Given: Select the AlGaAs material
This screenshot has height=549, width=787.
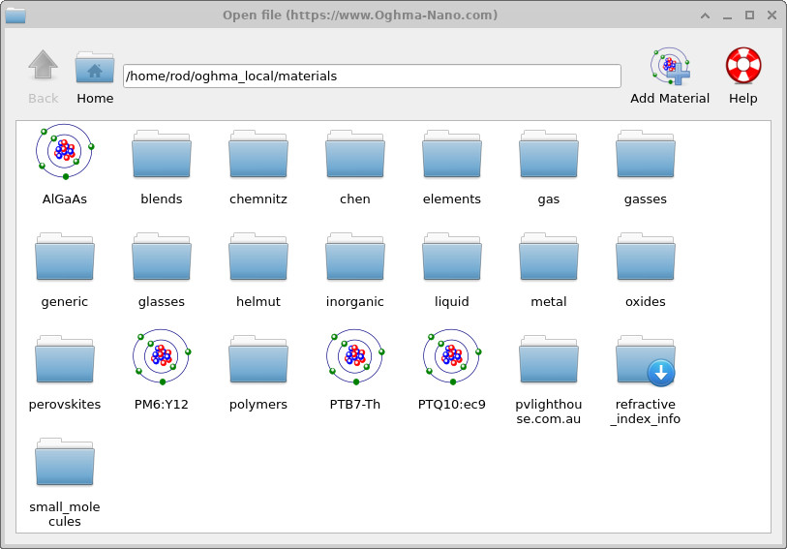Looking at the screenshot, I should pos(65,153).
